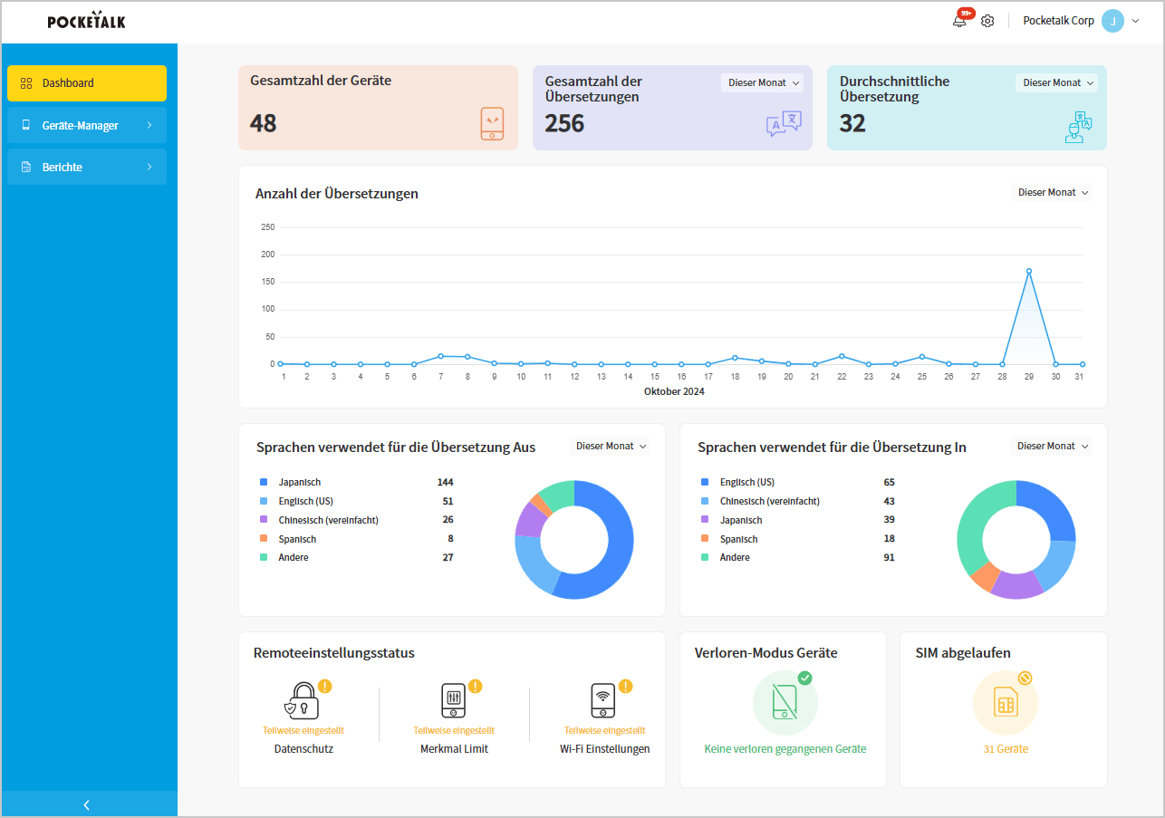Click the warning badge on Merkmal Limit
This screenshot has height=818, width=1165.
click(x=475, y=687)
